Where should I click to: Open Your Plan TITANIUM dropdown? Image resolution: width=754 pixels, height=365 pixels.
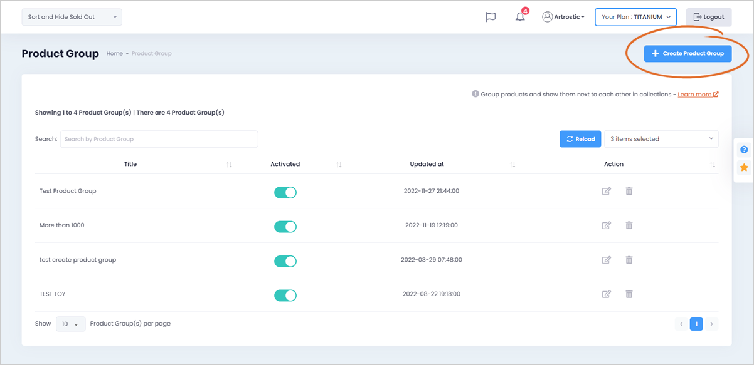[x=635, y=17]
